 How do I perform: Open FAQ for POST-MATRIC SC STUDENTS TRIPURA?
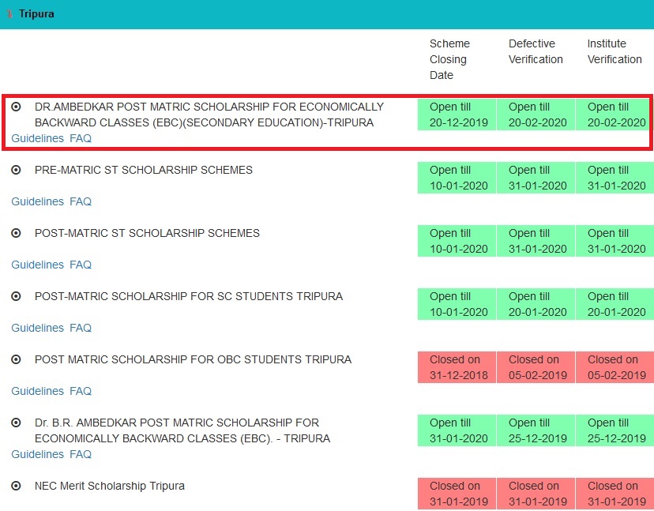[81, 328]
